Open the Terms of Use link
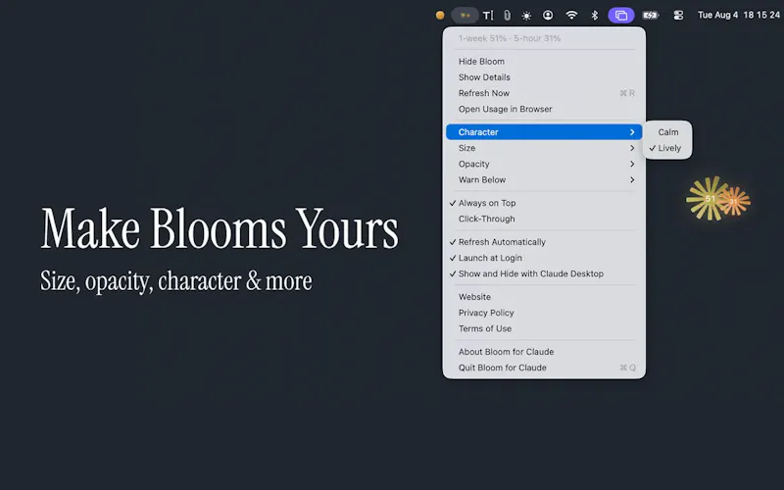 click(544, 329)
